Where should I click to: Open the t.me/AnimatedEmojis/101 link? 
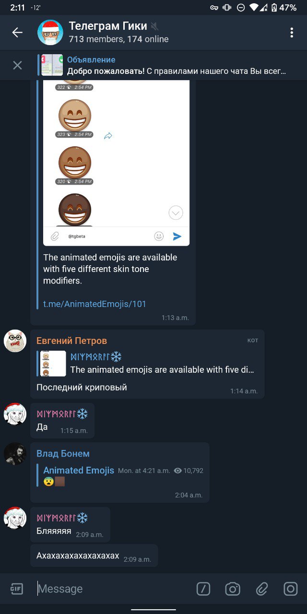[x=94, y=304]
